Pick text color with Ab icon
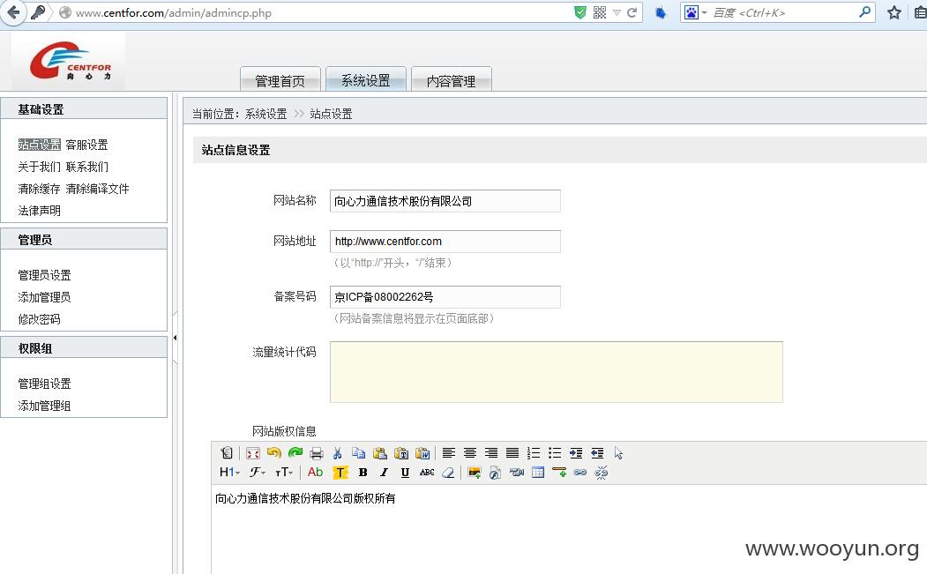The width and height of the screenshot is (927, 574). [315, 473]
